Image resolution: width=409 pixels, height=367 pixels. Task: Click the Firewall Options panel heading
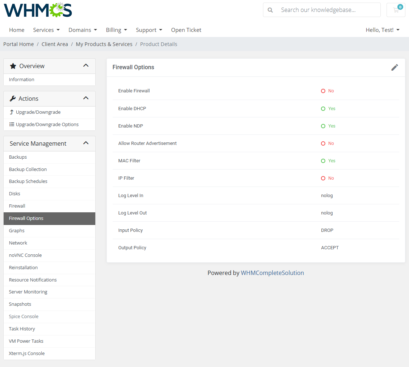pyautogui.click(x=133, y=67)
